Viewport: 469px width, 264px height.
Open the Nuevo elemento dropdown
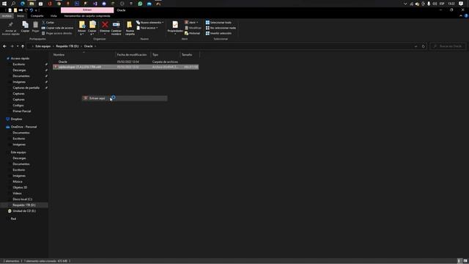click(x=149, y=23)
